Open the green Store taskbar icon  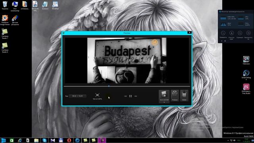pos(12,140)
